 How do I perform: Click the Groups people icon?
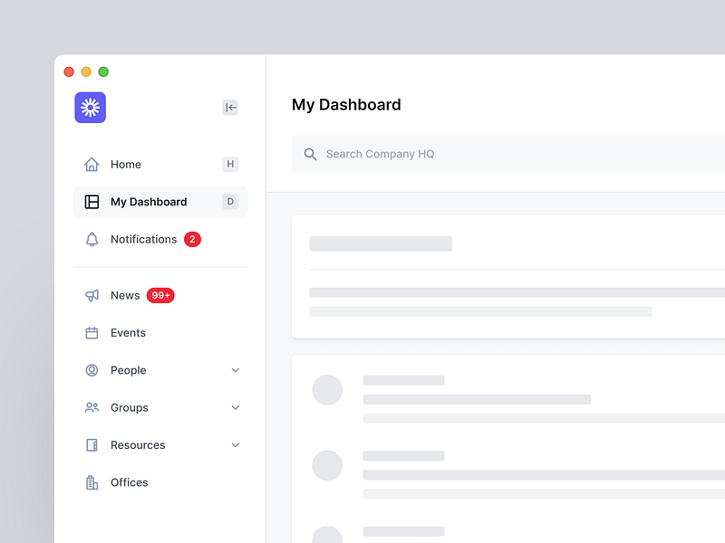point(91,407)
